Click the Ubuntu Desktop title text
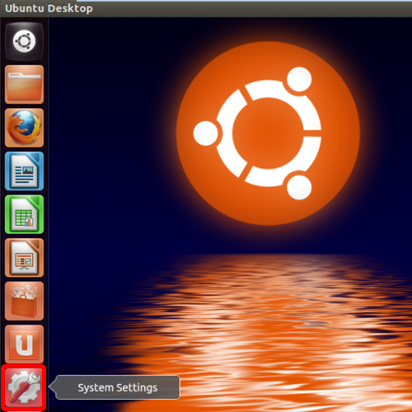The height and width of the screenshot is (412, 412). 49,8
